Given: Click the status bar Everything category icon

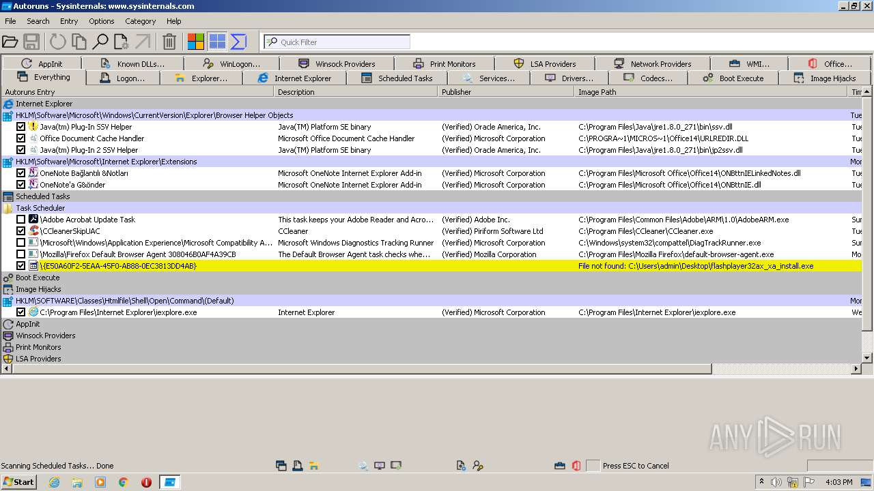Looking at the screenshot, I should [281, 466].
